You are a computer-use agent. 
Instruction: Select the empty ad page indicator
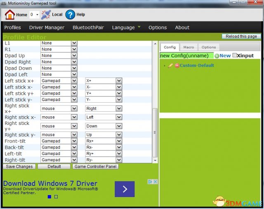click(56, 197)
